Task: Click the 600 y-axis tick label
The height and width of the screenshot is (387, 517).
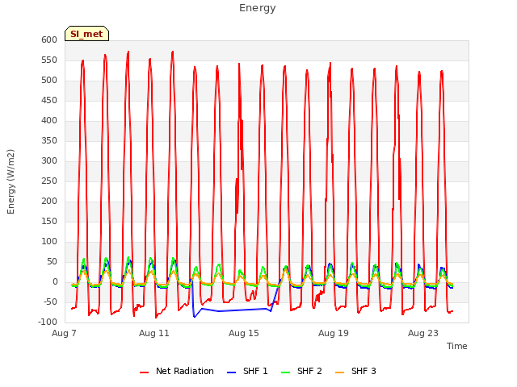Action: point(49,40)
